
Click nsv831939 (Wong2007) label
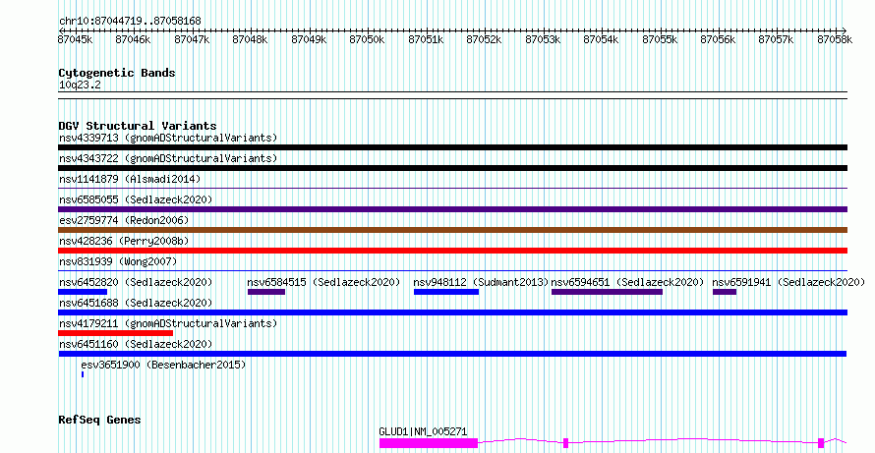pyautogui.click(x=118, y=261)
